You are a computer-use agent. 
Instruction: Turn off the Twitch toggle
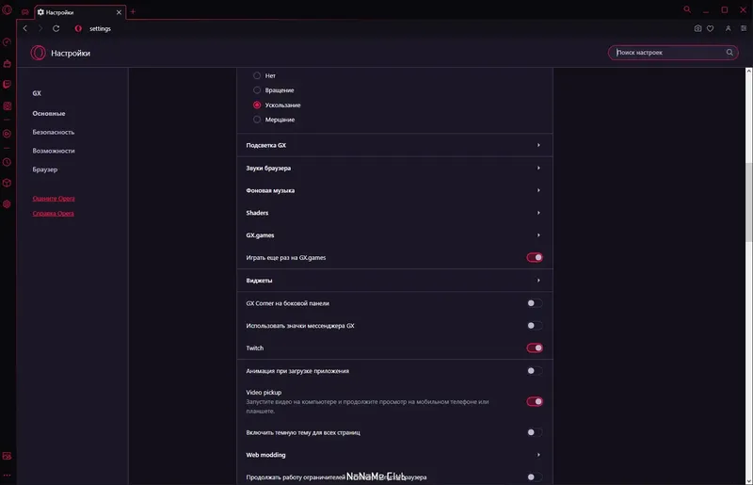pyautogui.click(x=535, y=348)
